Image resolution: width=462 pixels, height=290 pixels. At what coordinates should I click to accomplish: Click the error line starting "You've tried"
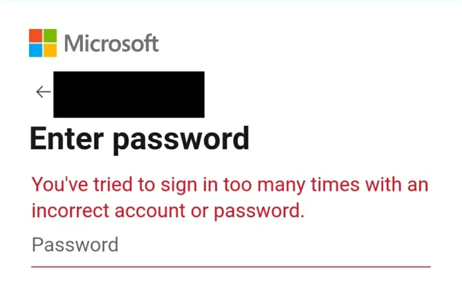coord(230,184)
